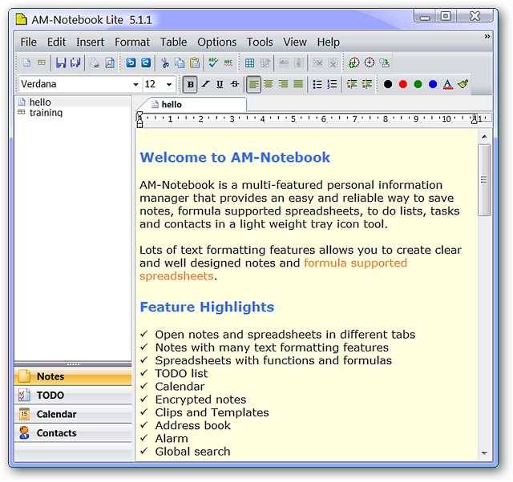Toggle Underline formatting button

click(x=220, y=84)
